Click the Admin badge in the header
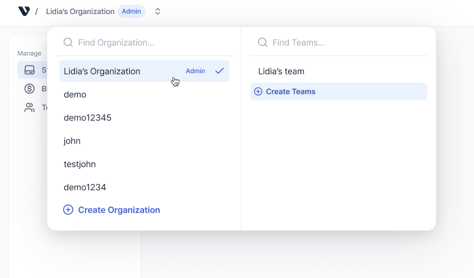 tap(131, 11)
